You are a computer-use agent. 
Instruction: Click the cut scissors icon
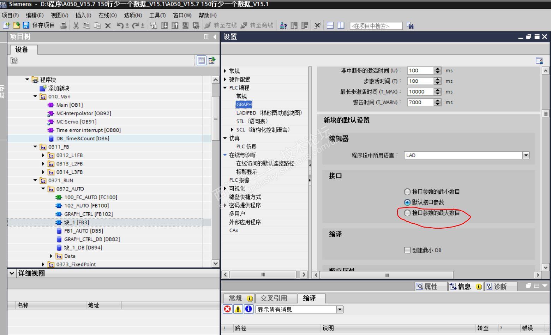point(76,25)
